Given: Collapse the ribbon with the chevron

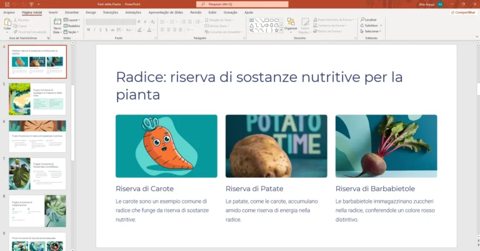Looking at the screenshot, I should tap(477, 37).
